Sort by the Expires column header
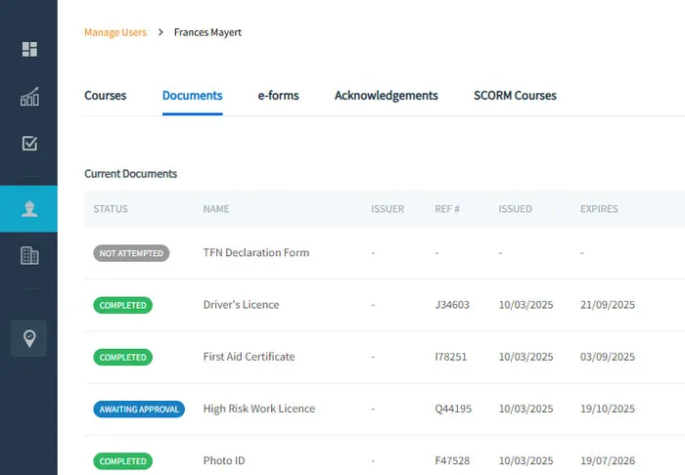The width and height of the screenshot is (685, 475). pos(599,209)
